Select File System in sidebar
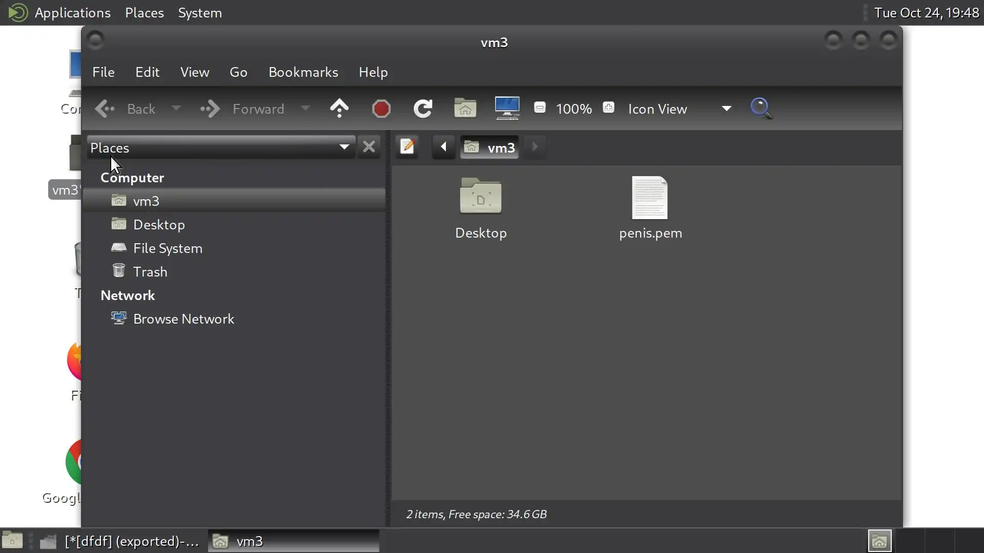 click(168, 248)
